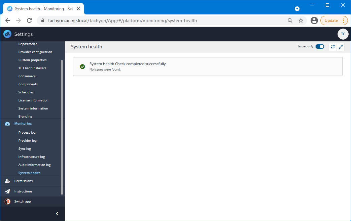Click the Switch app label

pos(23,201)
